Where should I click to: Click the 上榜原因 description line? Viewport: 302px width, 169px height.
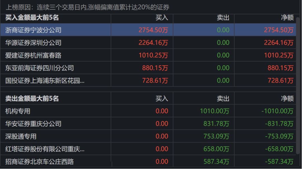88,7
